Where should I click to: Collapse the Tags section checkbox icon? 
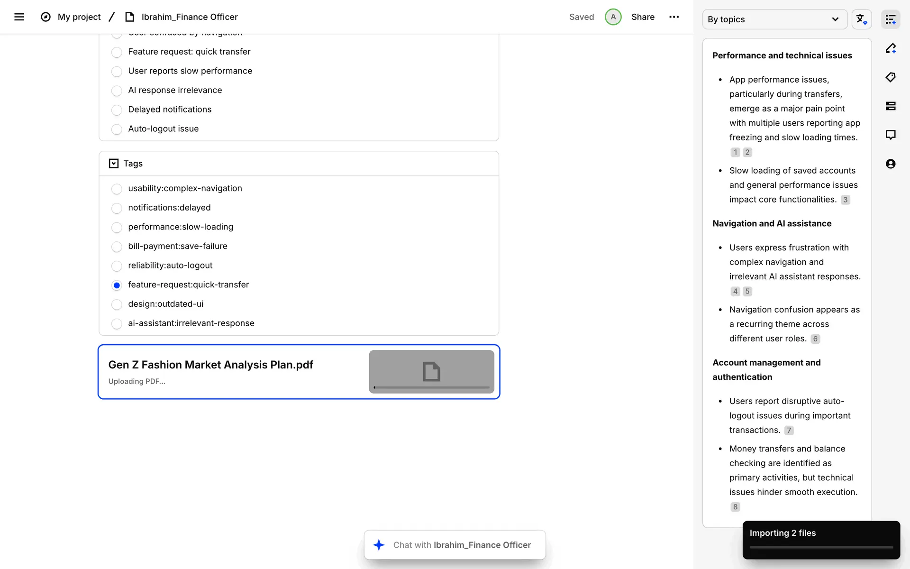tap(114, 164)
